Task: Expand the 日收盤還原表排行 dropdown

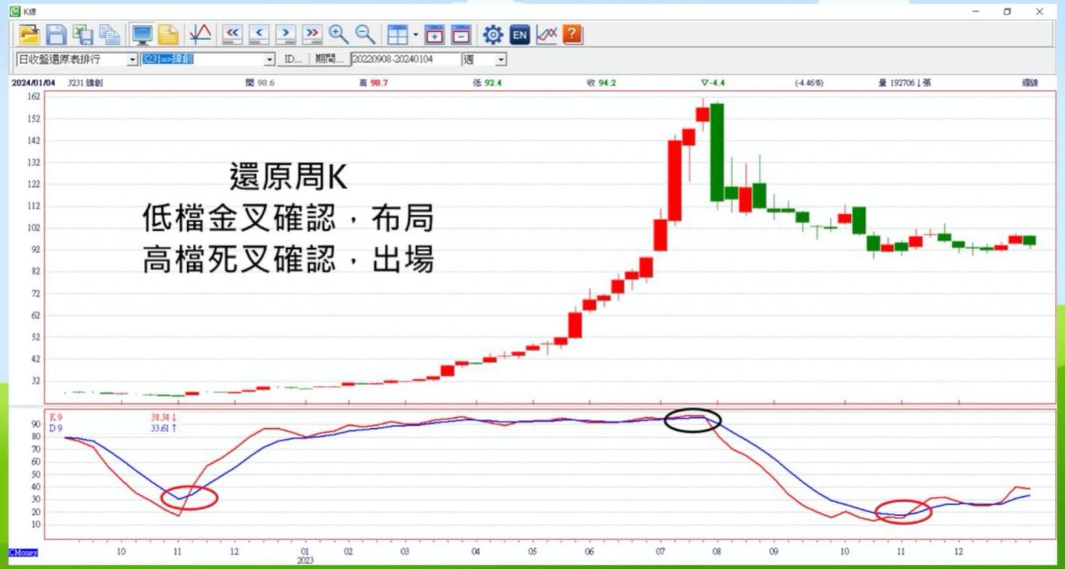Action: [132, 59]
